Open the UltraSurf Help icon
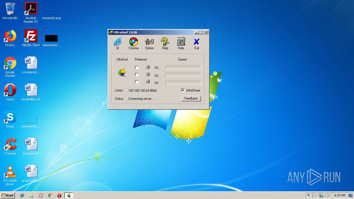The height and width of the screenshot is (199, 354). point(165,44)
